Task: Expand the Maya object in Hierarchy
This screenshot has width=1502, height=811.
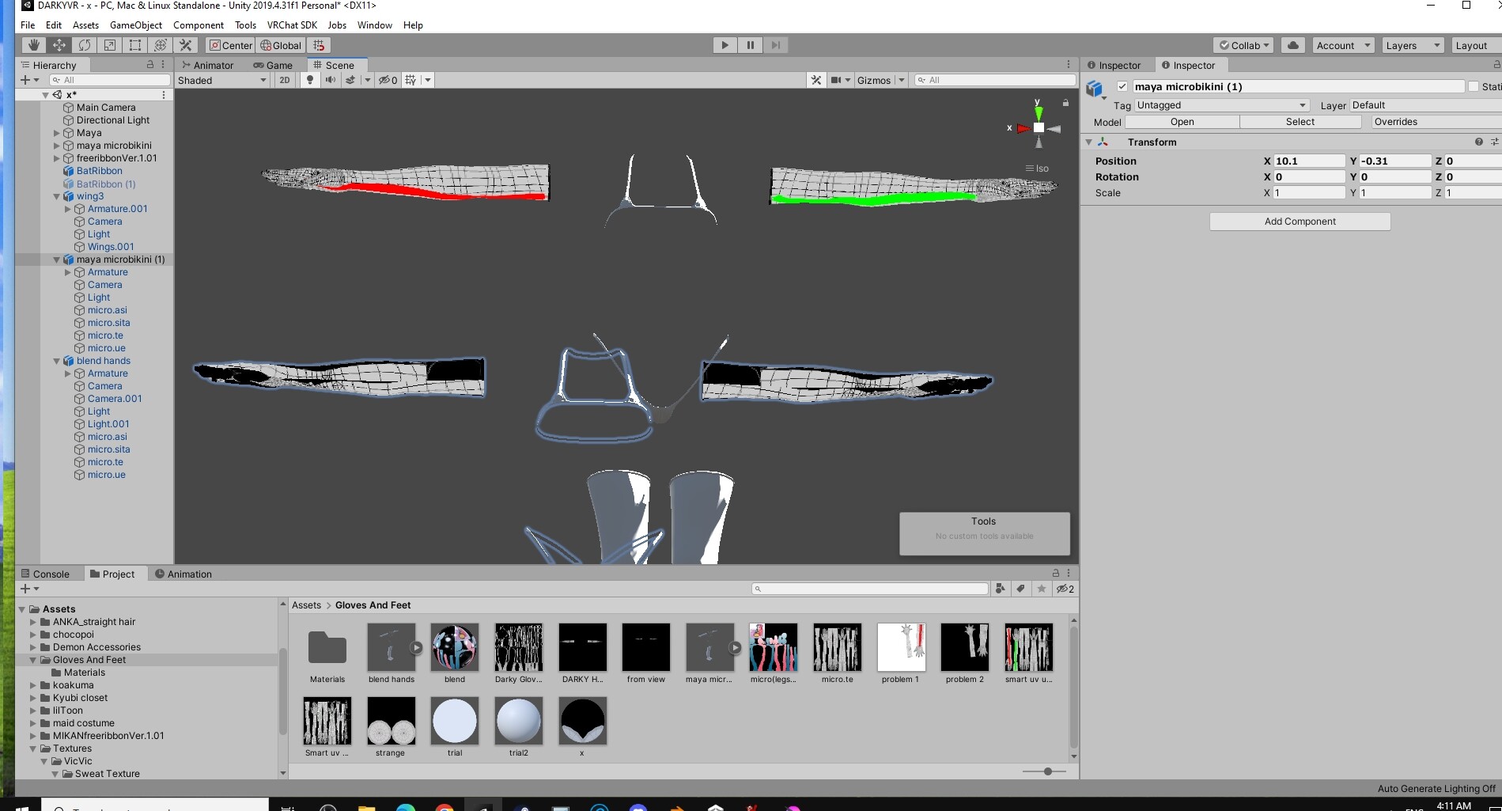Action: coord(56,133)
